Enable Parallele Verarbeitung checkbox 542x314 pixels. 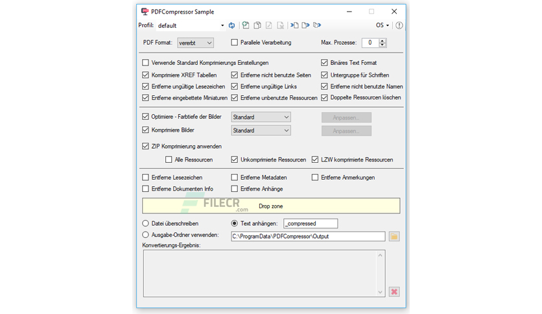pos(234,43)
